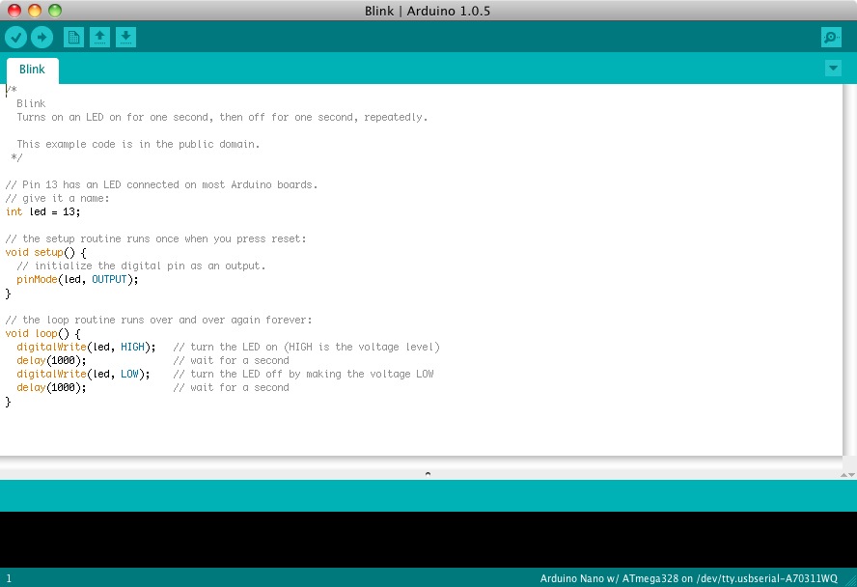This screenshot has height=587, width=857.
Task: Click 'pinMode(led, OUTPUT);' line
Action: coord(77,279)
